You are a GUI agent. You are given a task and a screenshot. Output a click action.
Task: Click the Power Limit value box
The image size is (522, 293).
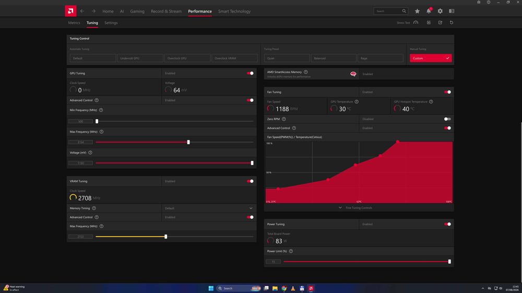point(274,262)
